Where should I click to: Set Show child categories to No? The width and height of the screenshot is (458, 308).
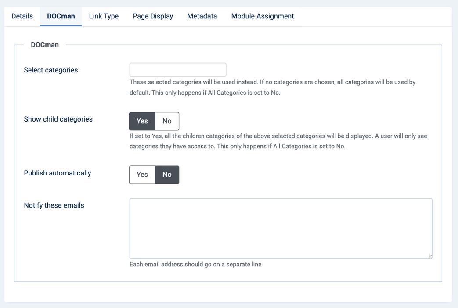pyautogui.click(x=167, y=121)
